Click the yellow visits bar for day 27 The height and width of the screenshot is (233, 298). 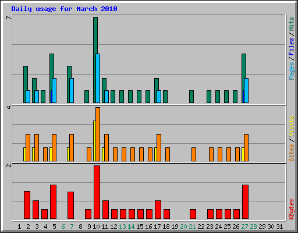coord(243,154)
